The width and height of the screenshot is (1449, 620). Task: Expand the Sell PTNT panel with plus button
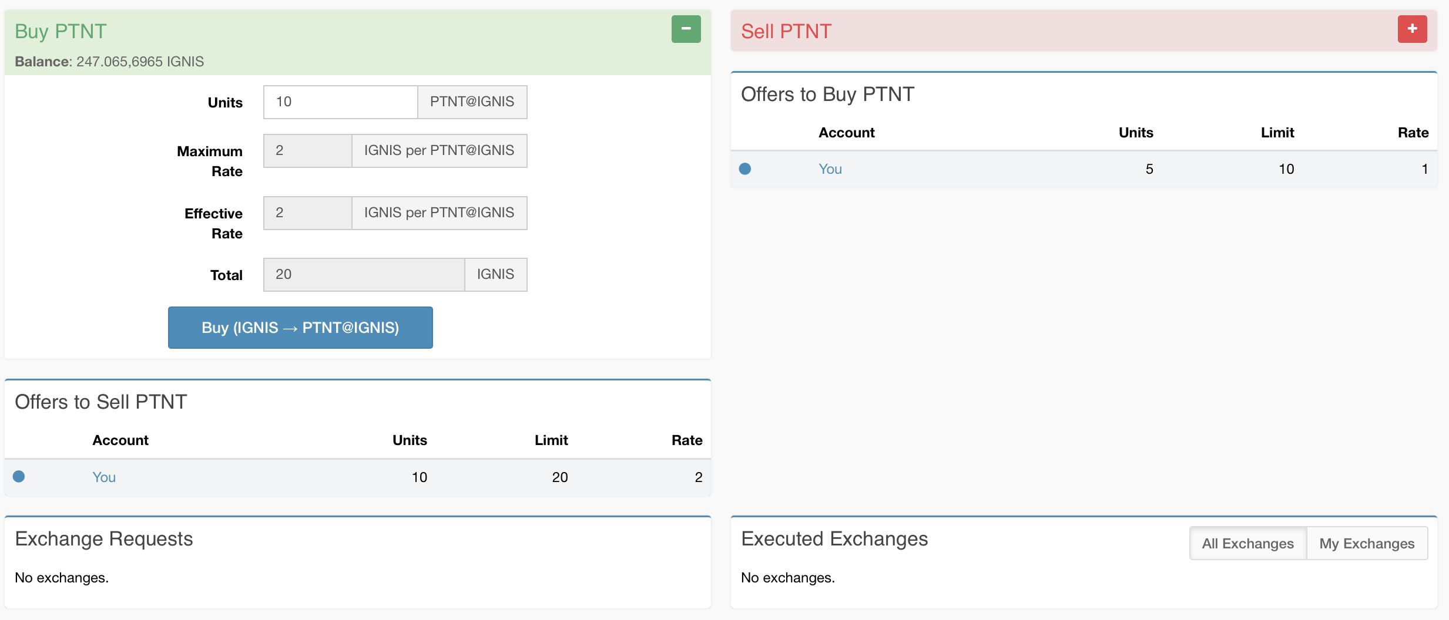pos(1412,29)
